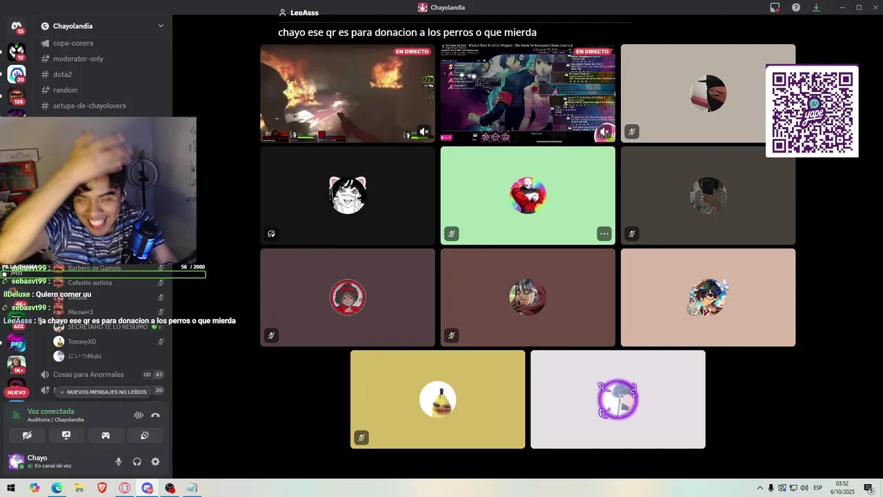Open the server icon with badge 1K+

click(17, 364)
